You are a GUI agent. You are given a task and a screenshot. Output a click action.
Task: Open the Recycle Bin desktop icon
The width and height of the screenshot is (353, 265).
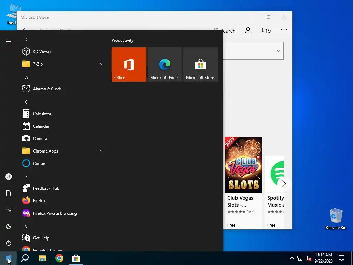pos(336,219)
